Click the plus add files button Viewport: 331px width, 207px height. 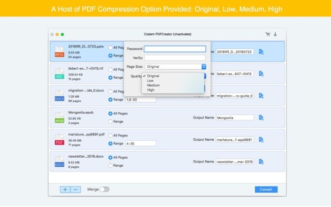[x=65, y=189]
